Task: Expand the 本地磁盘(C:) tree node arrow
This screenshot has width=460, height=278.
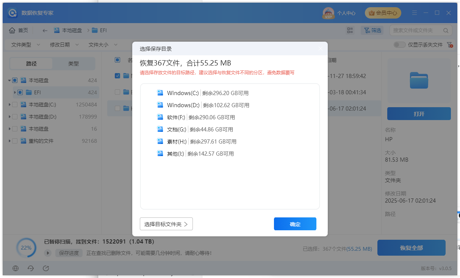Action: (x=9, y=105)
